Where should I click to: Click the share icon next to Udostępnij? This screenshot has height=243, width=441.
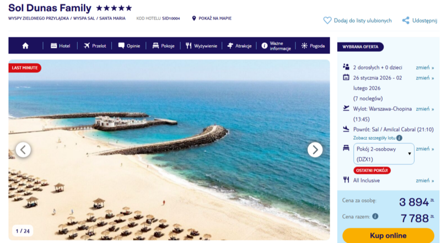[406, 20]
